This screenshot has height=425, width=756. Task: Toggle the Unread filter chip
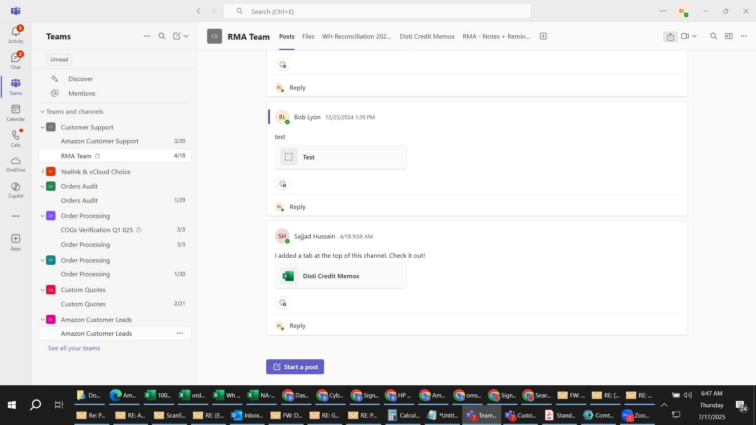coord(59,59)
